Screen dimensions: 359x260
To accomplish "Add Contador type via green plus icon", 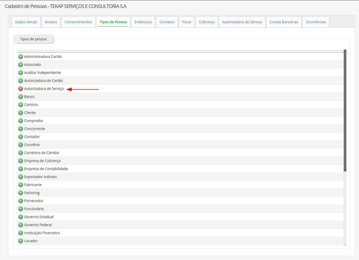I will (21, 137).
